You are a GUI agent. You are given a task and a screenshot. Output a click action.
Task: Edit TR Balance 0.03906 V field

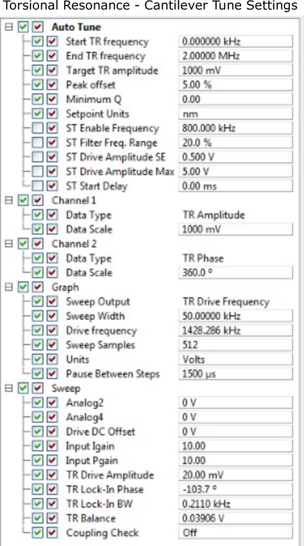(x=236, y=519)
